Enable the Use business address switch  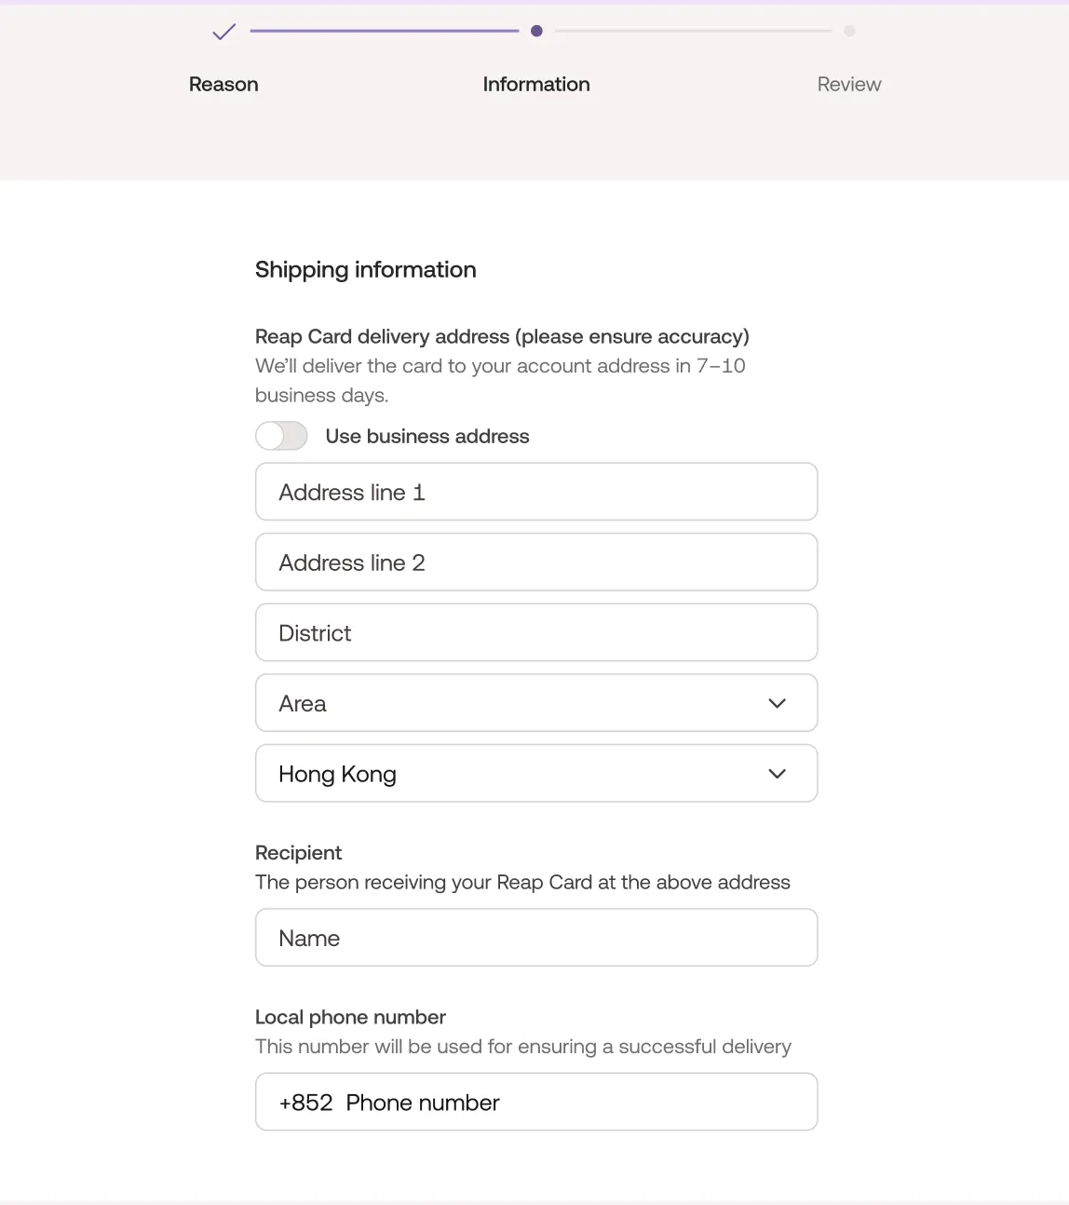point(281,436)
